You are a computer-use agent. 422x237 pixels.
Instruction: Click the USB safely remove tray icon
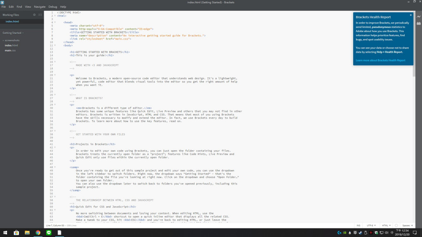pos(366,233)
